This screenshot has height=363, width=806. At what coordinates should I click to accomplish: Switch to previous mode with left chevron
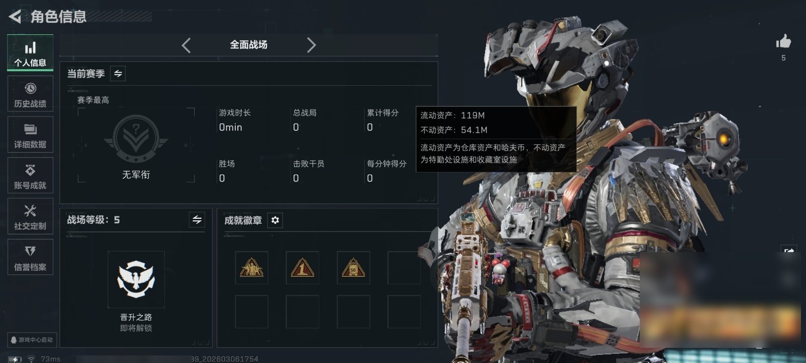186,45
